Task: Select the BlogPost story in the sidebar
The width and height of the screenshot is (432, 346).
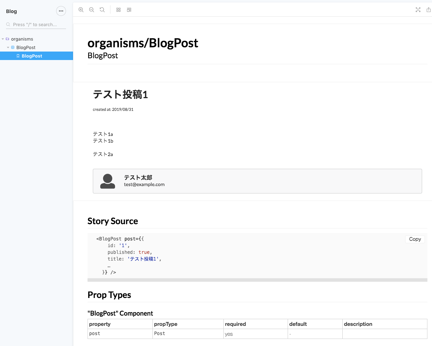Action: [32, 56]
